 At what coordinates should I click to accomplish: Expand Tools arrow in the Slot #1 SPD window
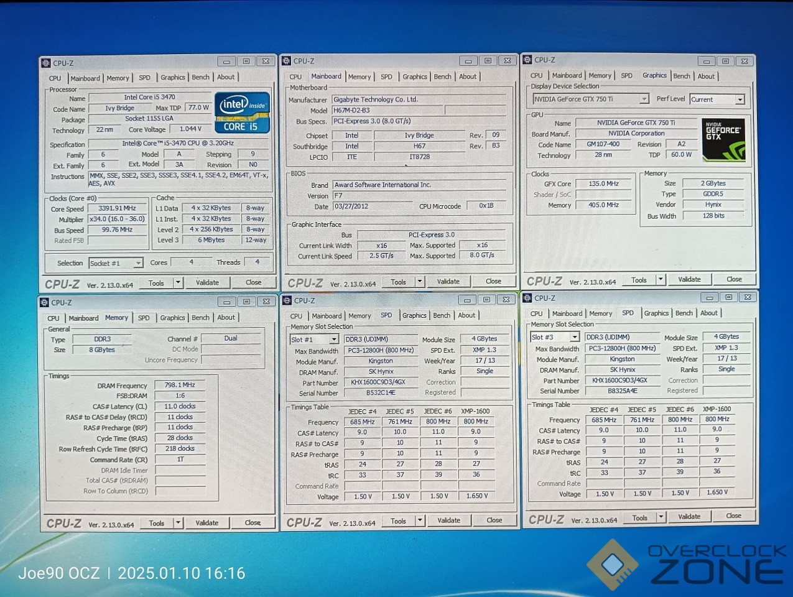click(x=420, y=521)
